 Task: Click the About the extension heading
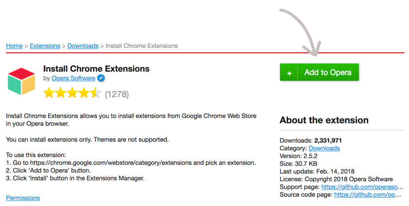tap(324, 120)
